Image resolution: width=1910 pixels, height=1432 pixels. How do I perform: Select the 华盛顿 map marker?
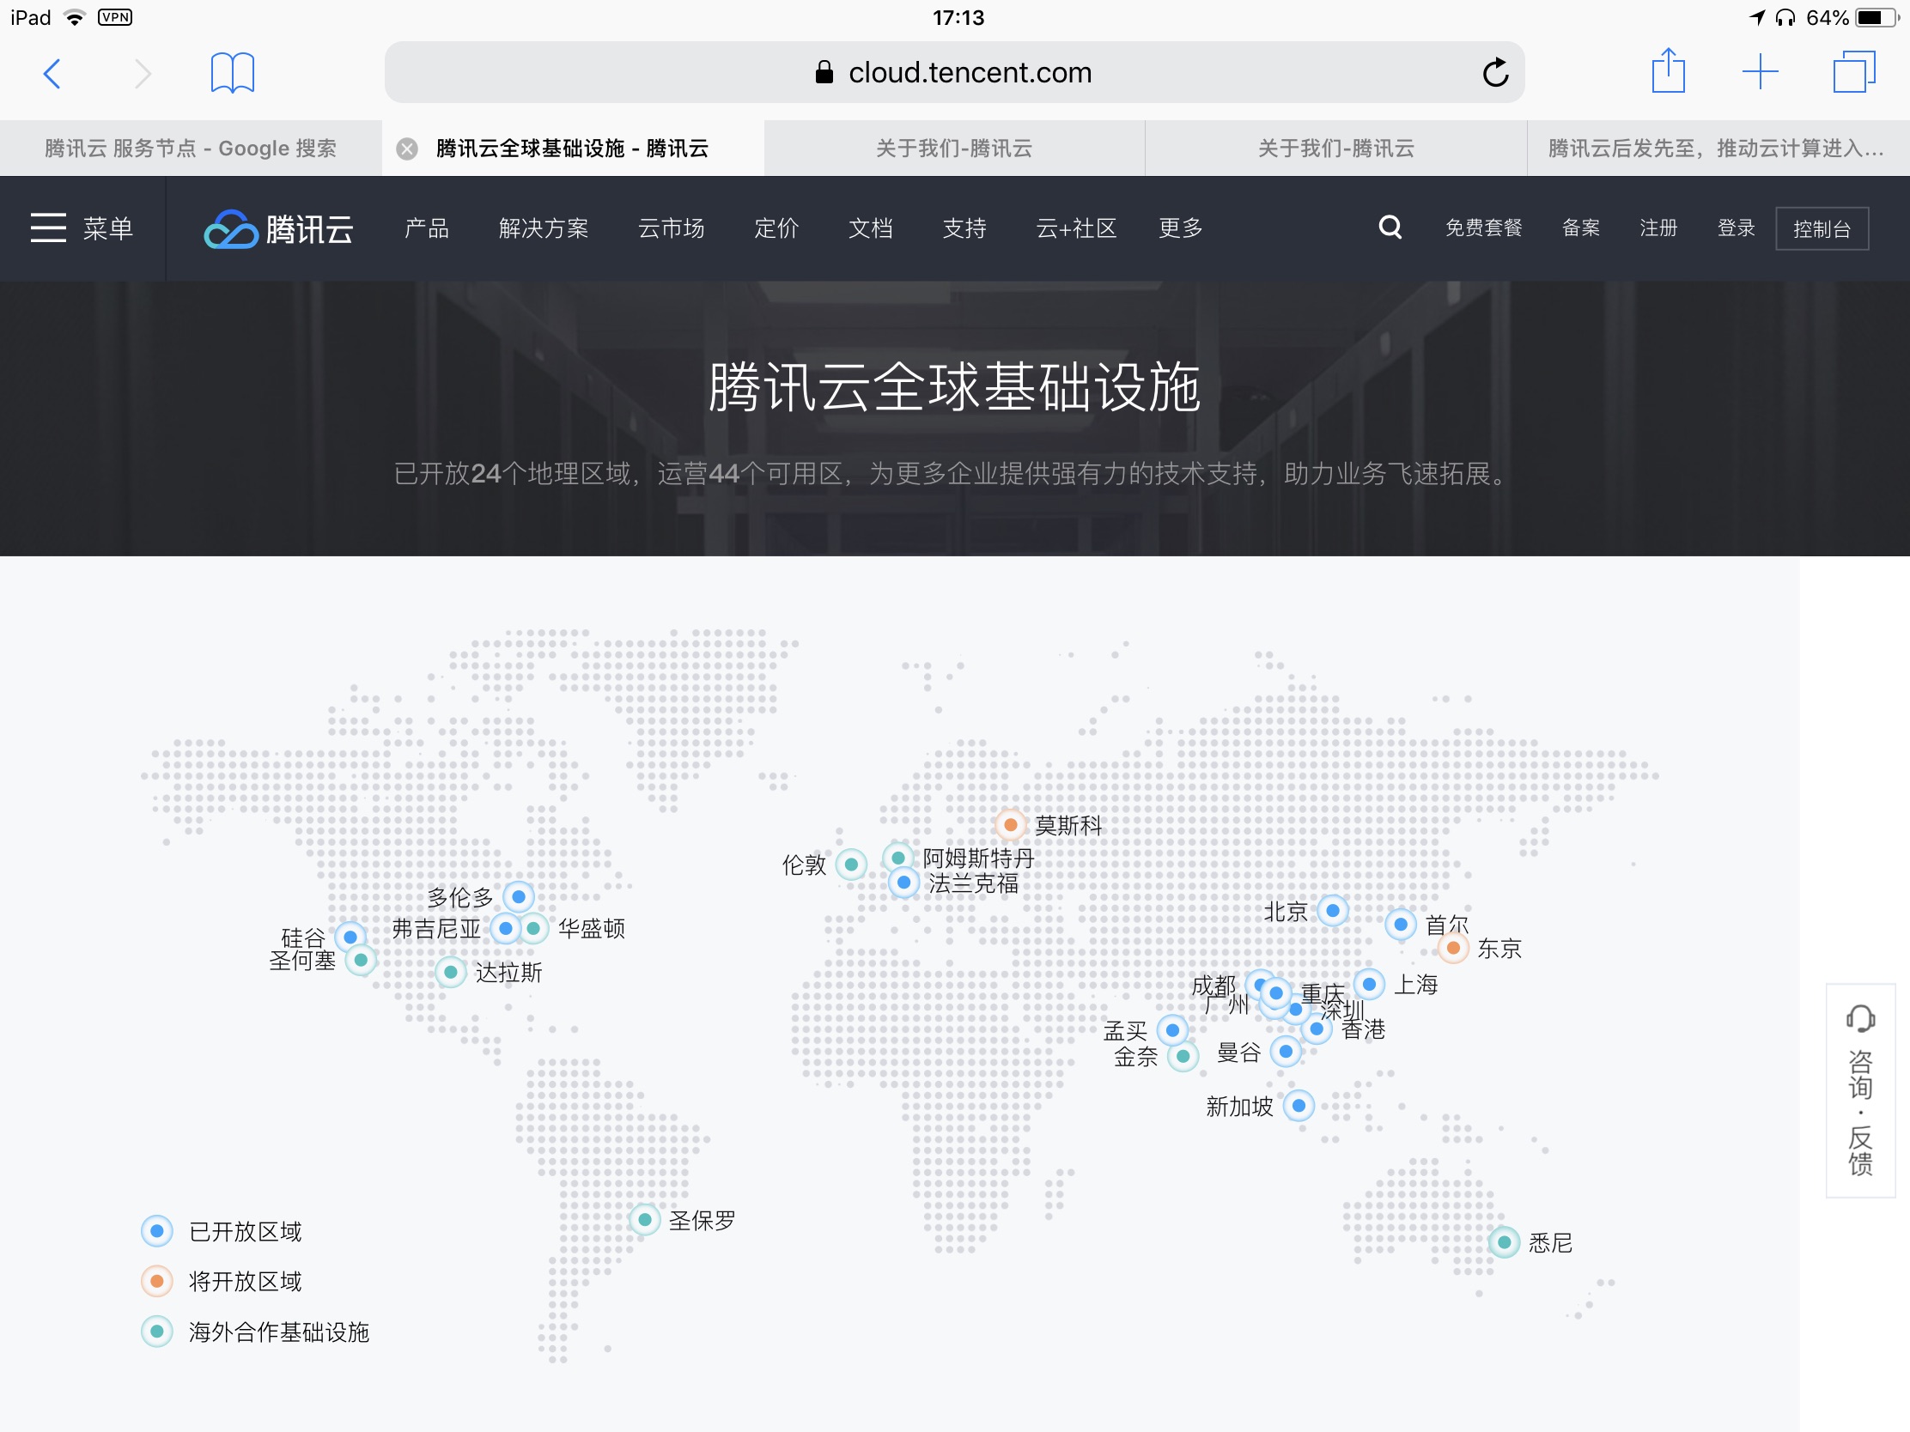(533, 929)
